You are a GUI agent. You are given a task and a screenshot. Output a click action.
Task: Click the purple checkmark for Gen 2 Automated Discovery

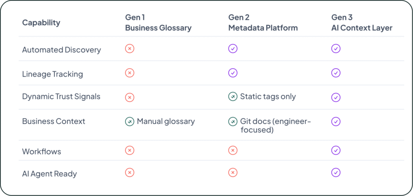coord(233,49)
